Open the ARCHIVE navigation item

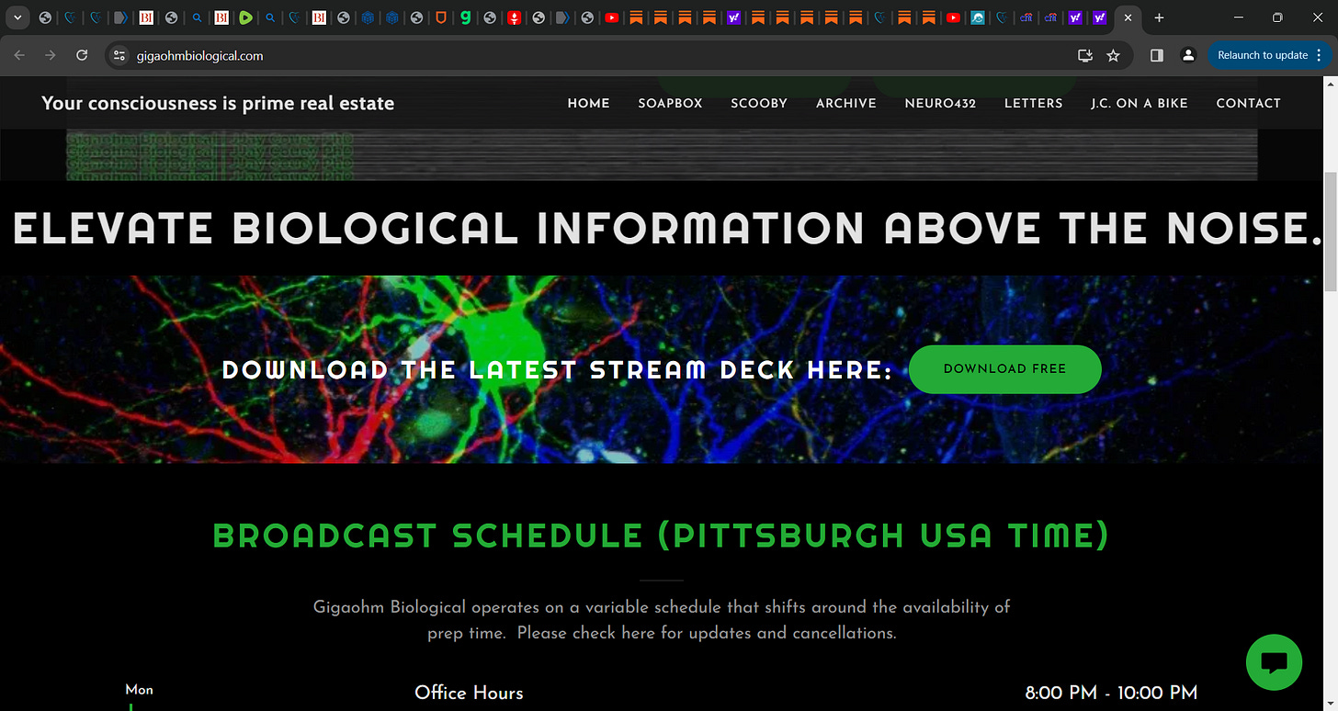click(x=846, y=103)
